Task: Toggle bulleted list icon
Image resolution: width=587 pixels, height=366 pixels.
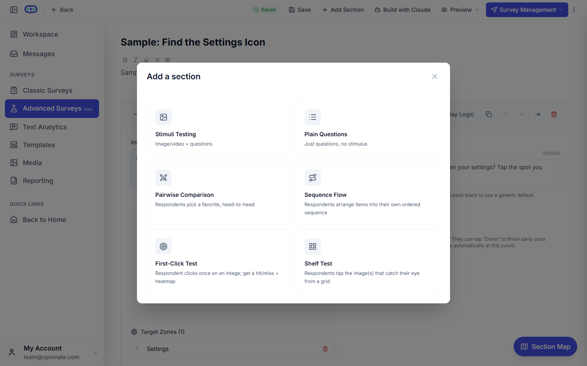Action: [x=157, y=60]
